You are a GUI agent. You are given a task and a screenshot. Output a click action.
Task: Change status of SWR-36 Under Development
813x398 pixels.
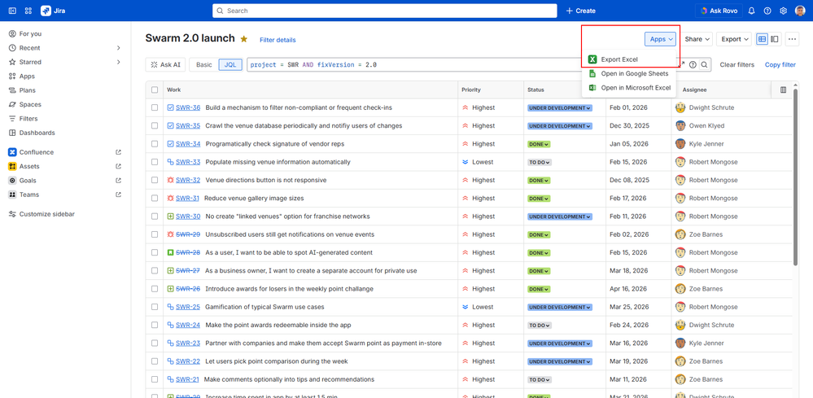tap(560, 107)
